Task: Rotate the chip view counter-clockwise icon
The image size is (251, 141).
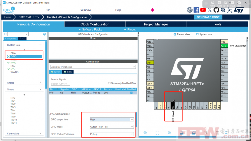Action: [x=193, y=133]
